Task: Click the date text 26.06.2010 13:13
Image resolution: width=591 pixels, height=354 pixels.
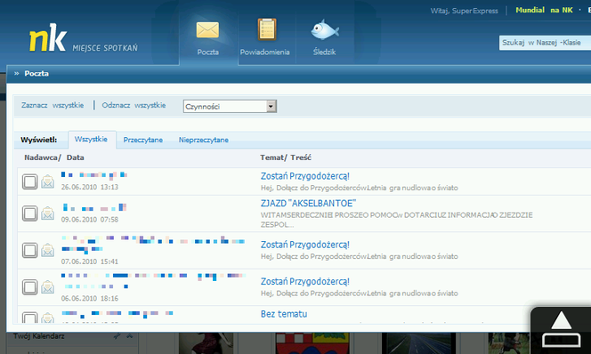Action: [x=90, y=187]
